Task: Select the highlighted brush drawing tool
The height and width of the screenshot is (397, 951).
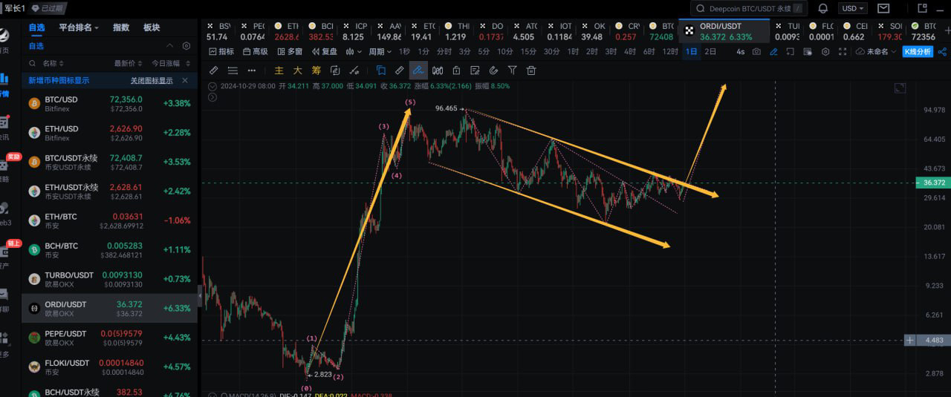Action: coord(418,70)
